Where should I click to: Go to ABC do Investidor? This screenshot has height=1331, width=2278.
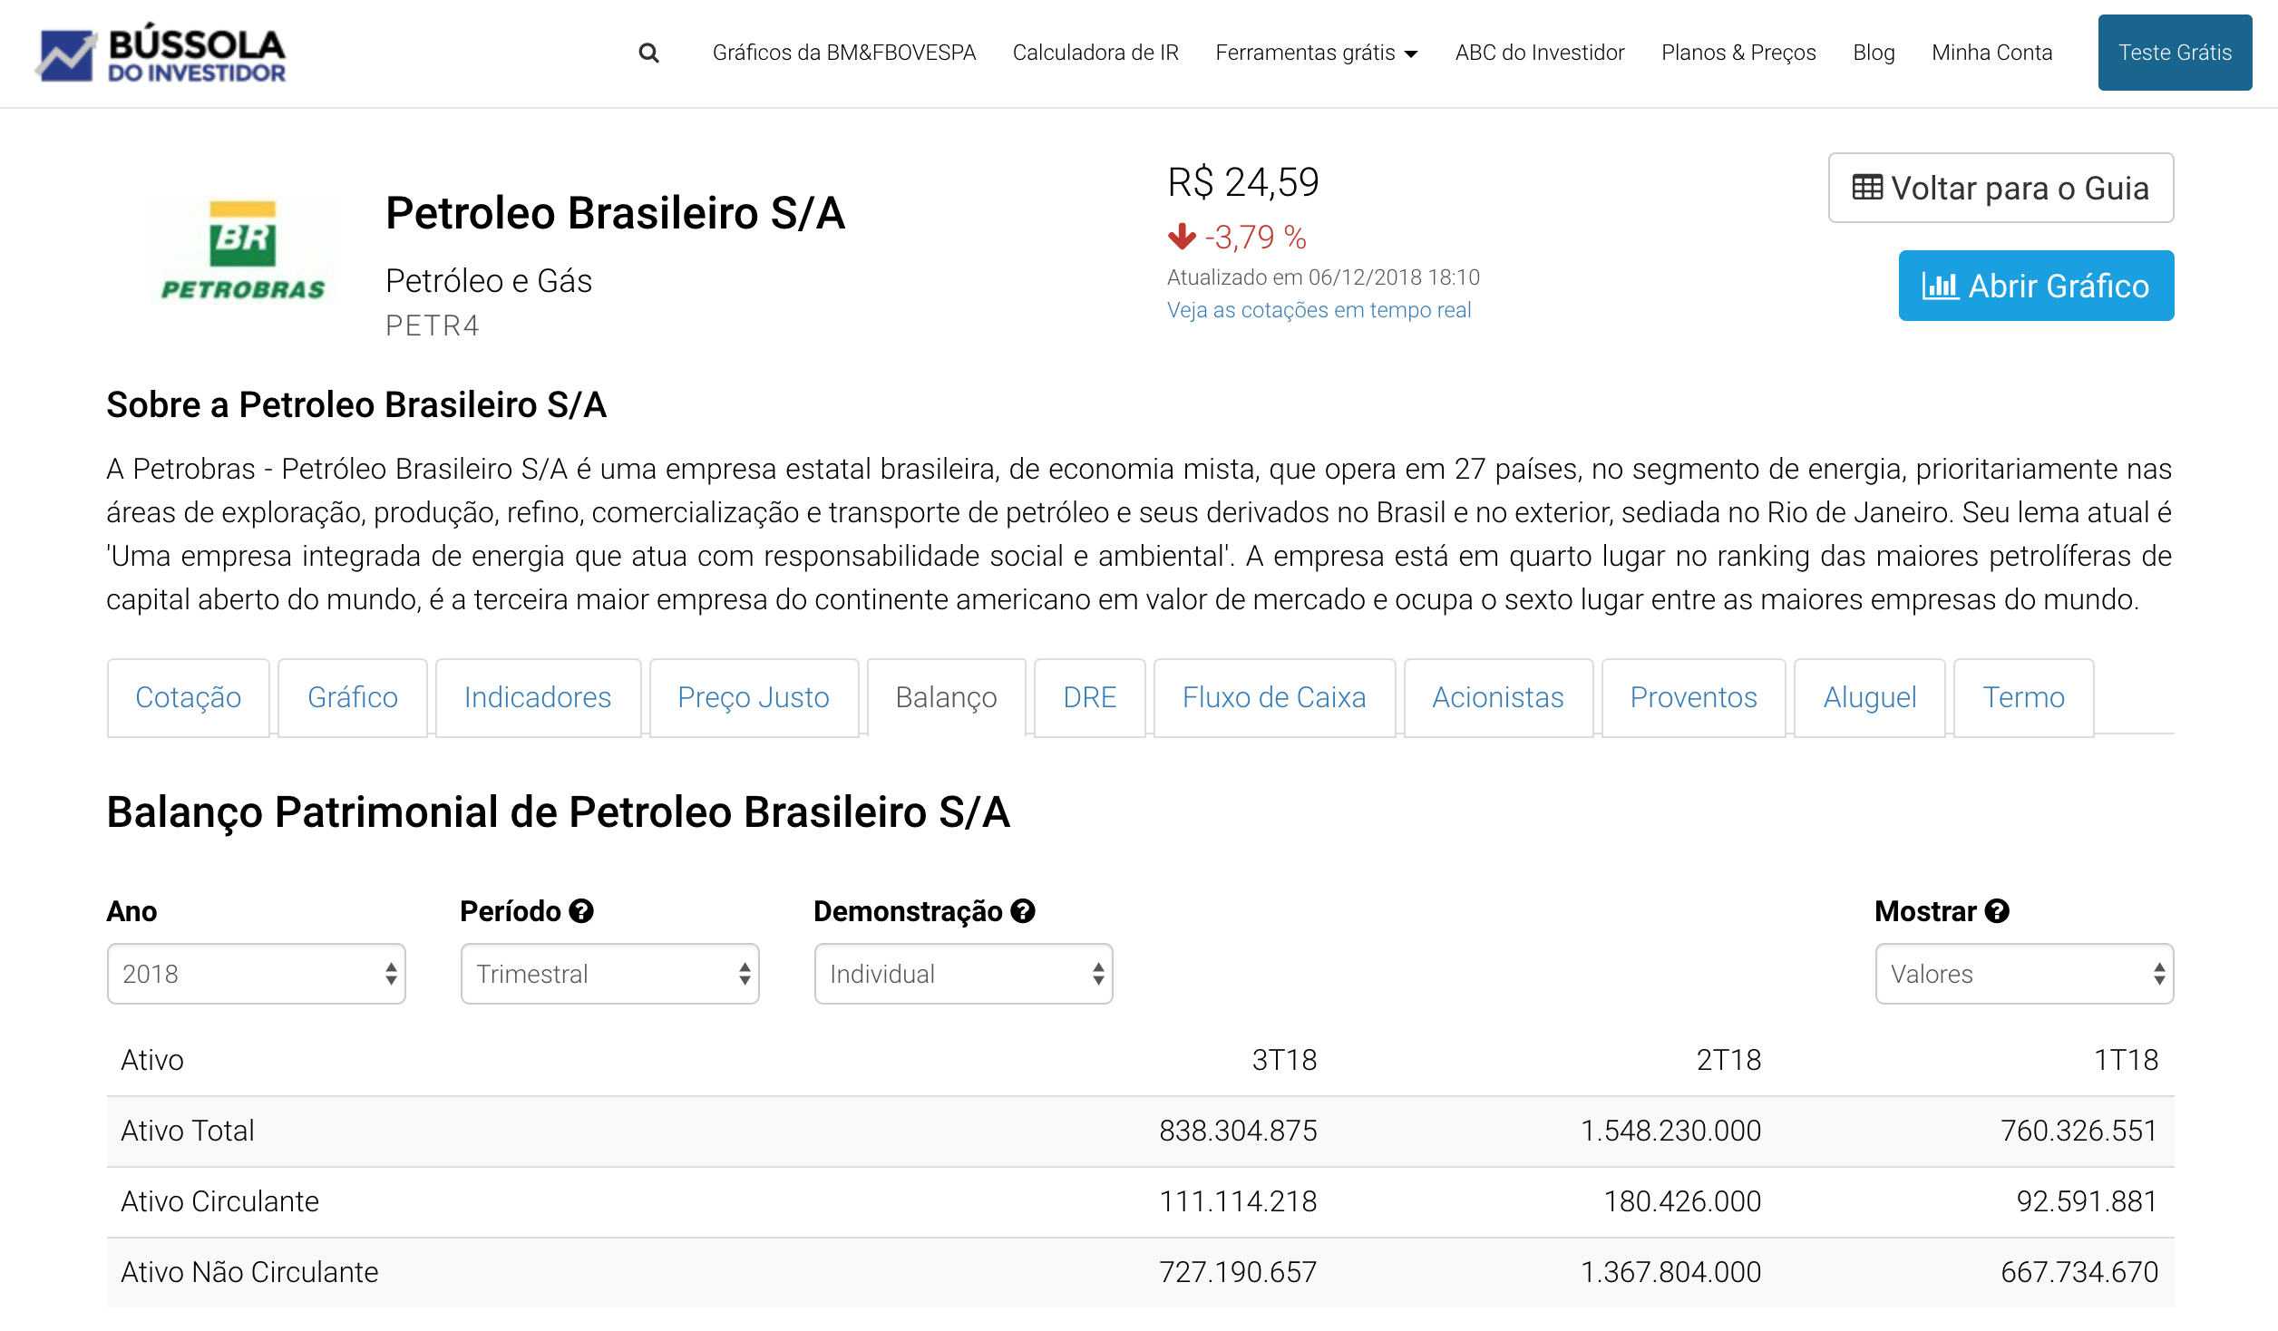tap(1540, 53)
